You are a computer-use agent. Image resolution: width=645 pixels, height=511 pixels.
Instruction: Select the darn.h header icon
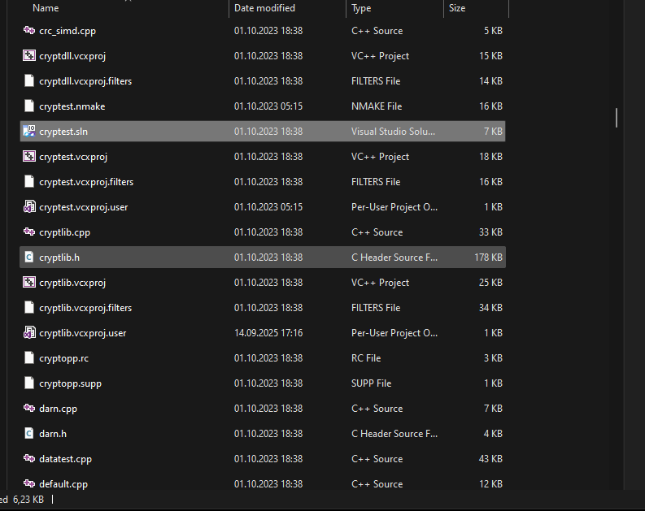(29, 434)
